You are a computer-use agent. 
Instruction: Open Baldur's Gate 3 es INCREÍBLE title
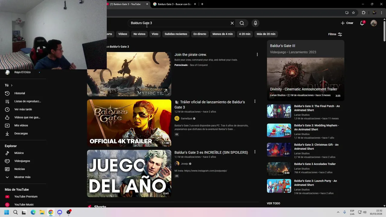(211, 153)
